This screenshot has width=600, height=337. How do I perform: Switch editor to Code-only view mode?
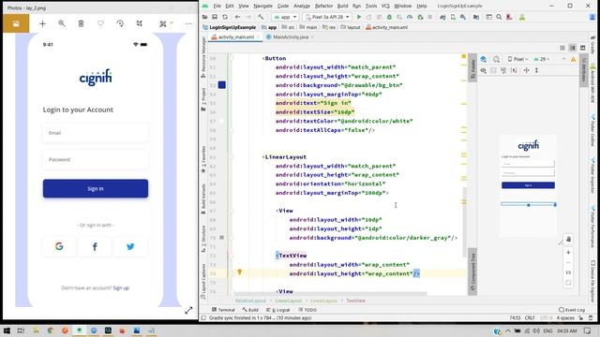tap(562, 48)
